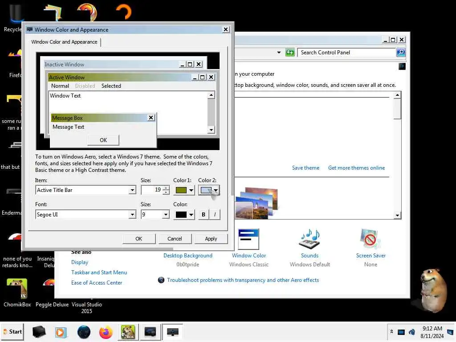
Task: Open Ease of Access Center link
Action: pyautogui.click(x=97, y=283)
